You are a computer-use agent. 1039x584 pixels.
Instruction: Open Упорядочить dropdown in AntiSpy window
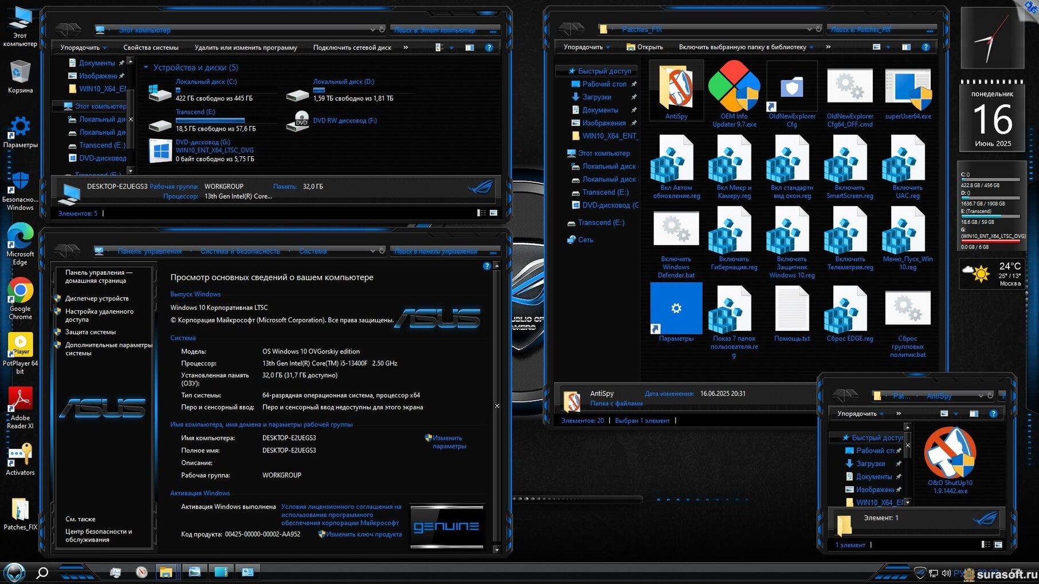(860, 413)
